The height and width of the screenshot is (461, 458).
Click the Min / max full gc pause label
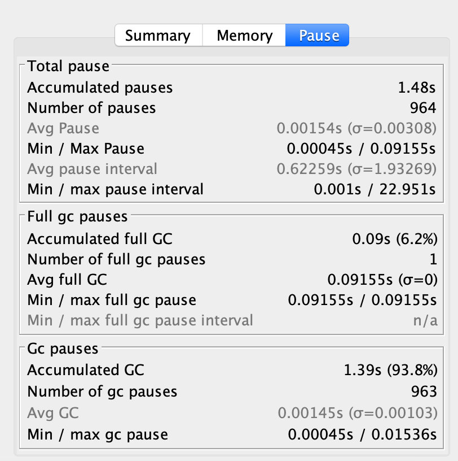click(112, 300)
